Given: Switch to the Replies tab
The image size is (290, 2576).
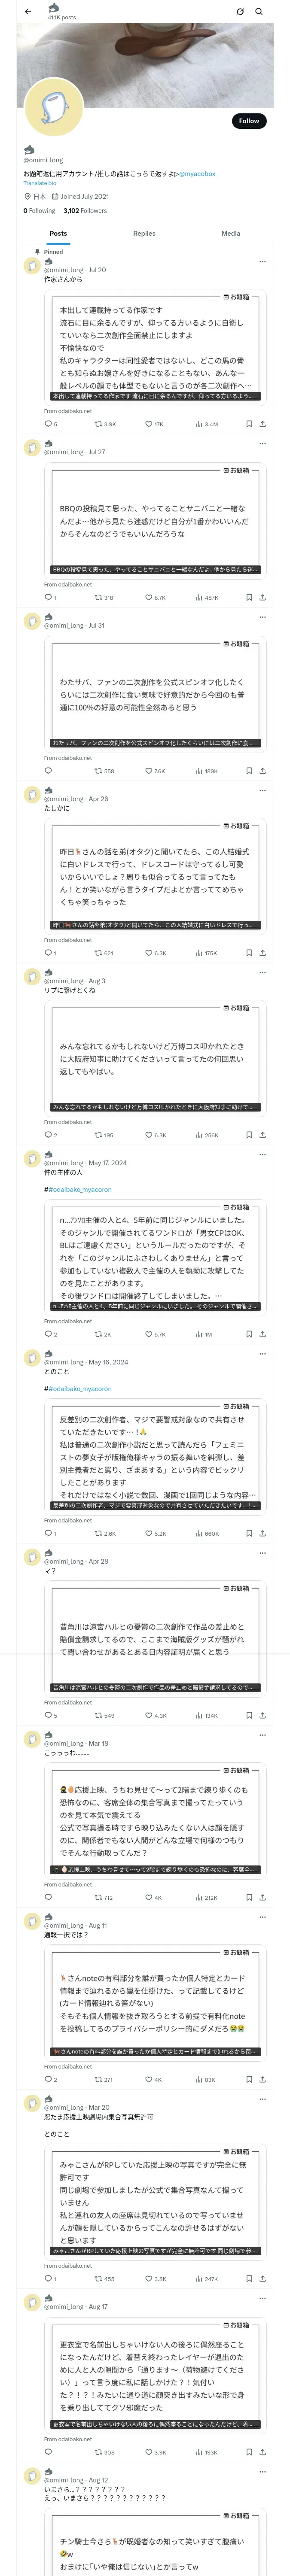Looking at the screenshot, I should [144, 233].
